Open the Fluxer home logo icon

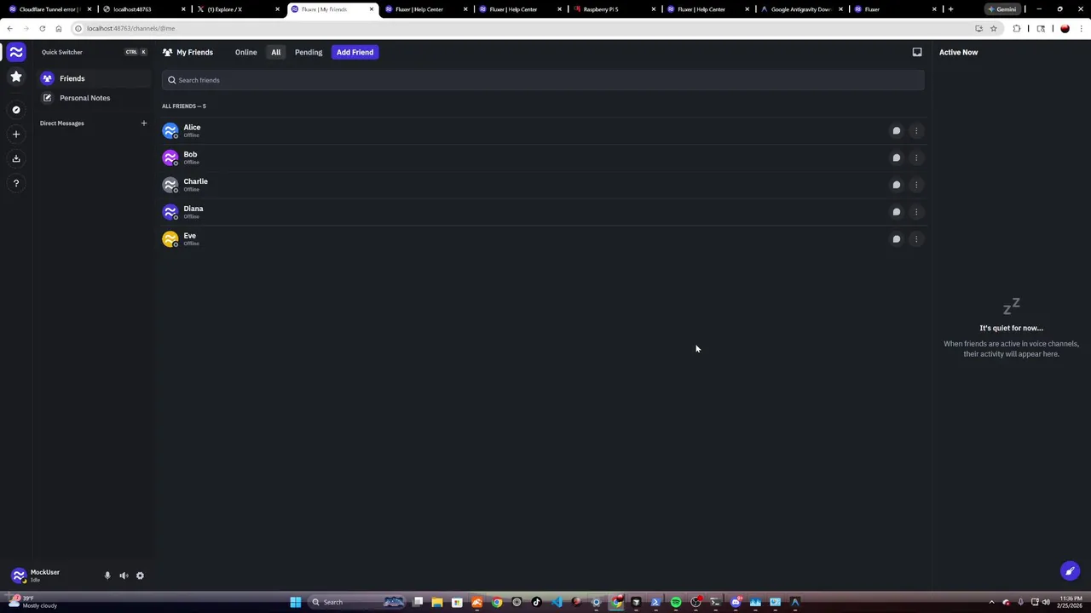pos(15,52)
